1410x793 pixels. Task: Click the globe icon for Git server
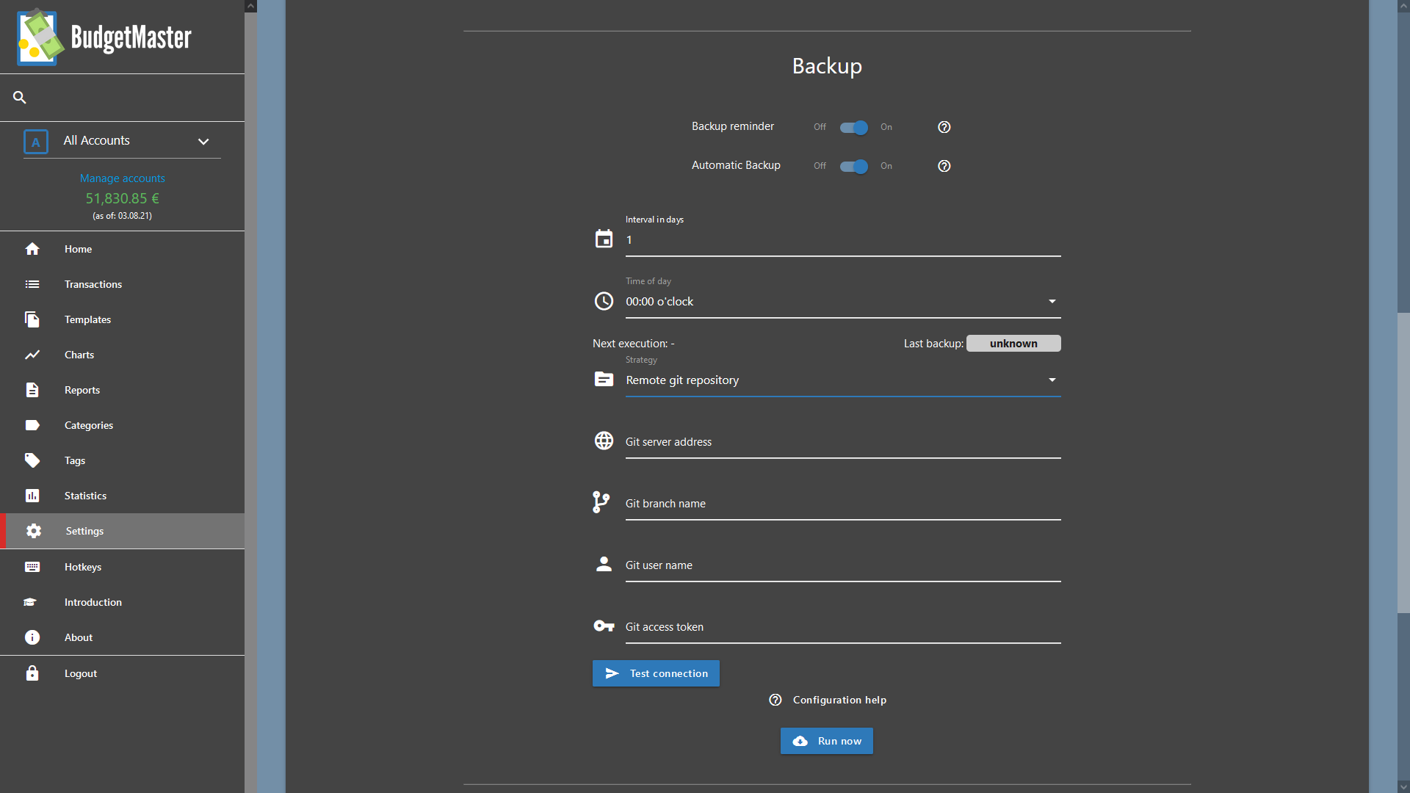coord(604,441)
